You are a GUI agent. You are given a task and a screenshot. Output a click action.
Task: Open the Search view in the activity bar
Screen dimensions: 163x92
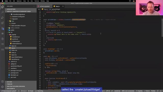click(x=2, y=12)
